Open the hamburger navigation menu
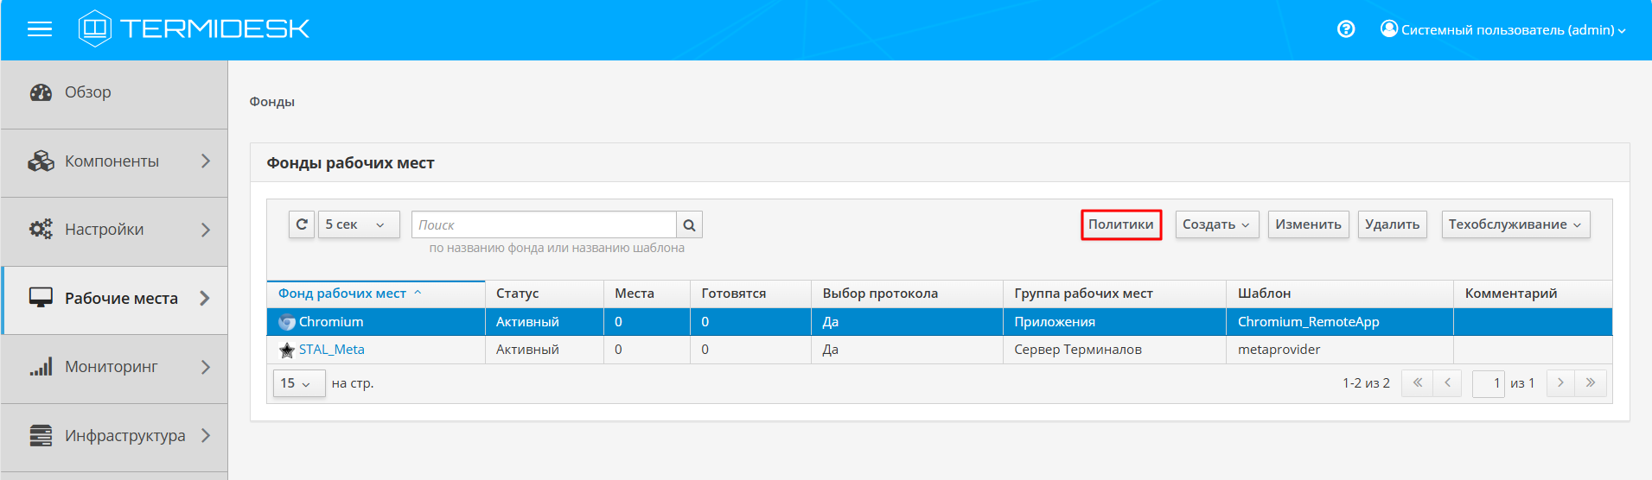Screen dimensions: 1652x480 [40, 29]
